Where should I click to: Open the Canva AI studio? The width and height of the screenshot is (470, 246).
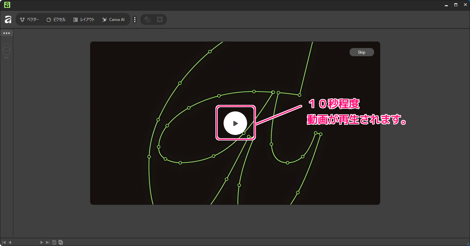[113, 20]
